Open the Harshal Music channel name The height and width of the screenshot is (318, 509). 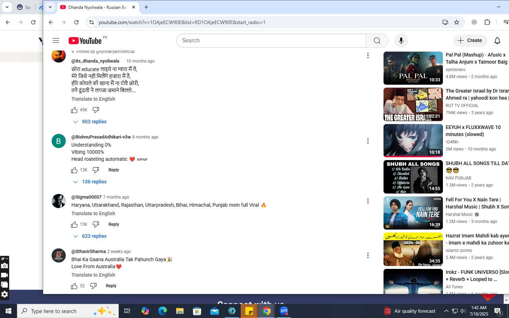pos(459,214)
